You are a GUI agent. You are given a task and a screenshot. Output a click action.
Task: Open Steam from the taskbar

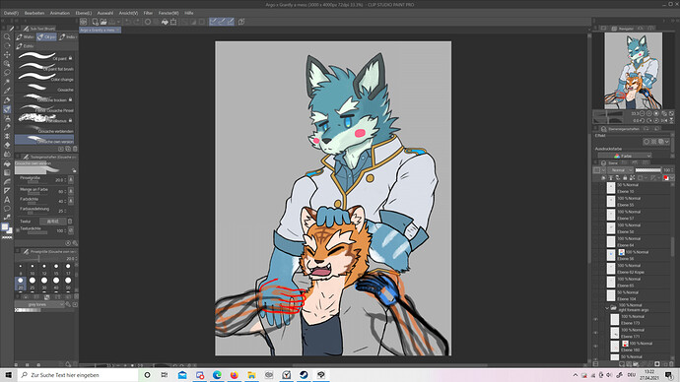[x=304, y=375]
